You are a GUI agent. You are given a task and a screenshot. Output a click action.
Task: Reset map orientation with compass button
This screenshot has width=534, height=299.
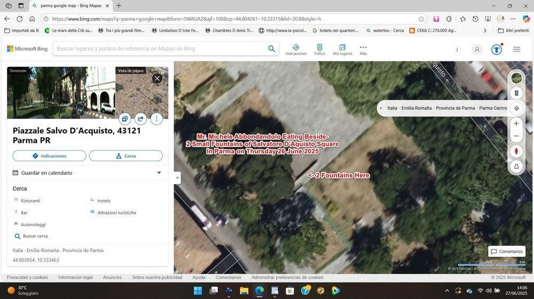[516, 151]
